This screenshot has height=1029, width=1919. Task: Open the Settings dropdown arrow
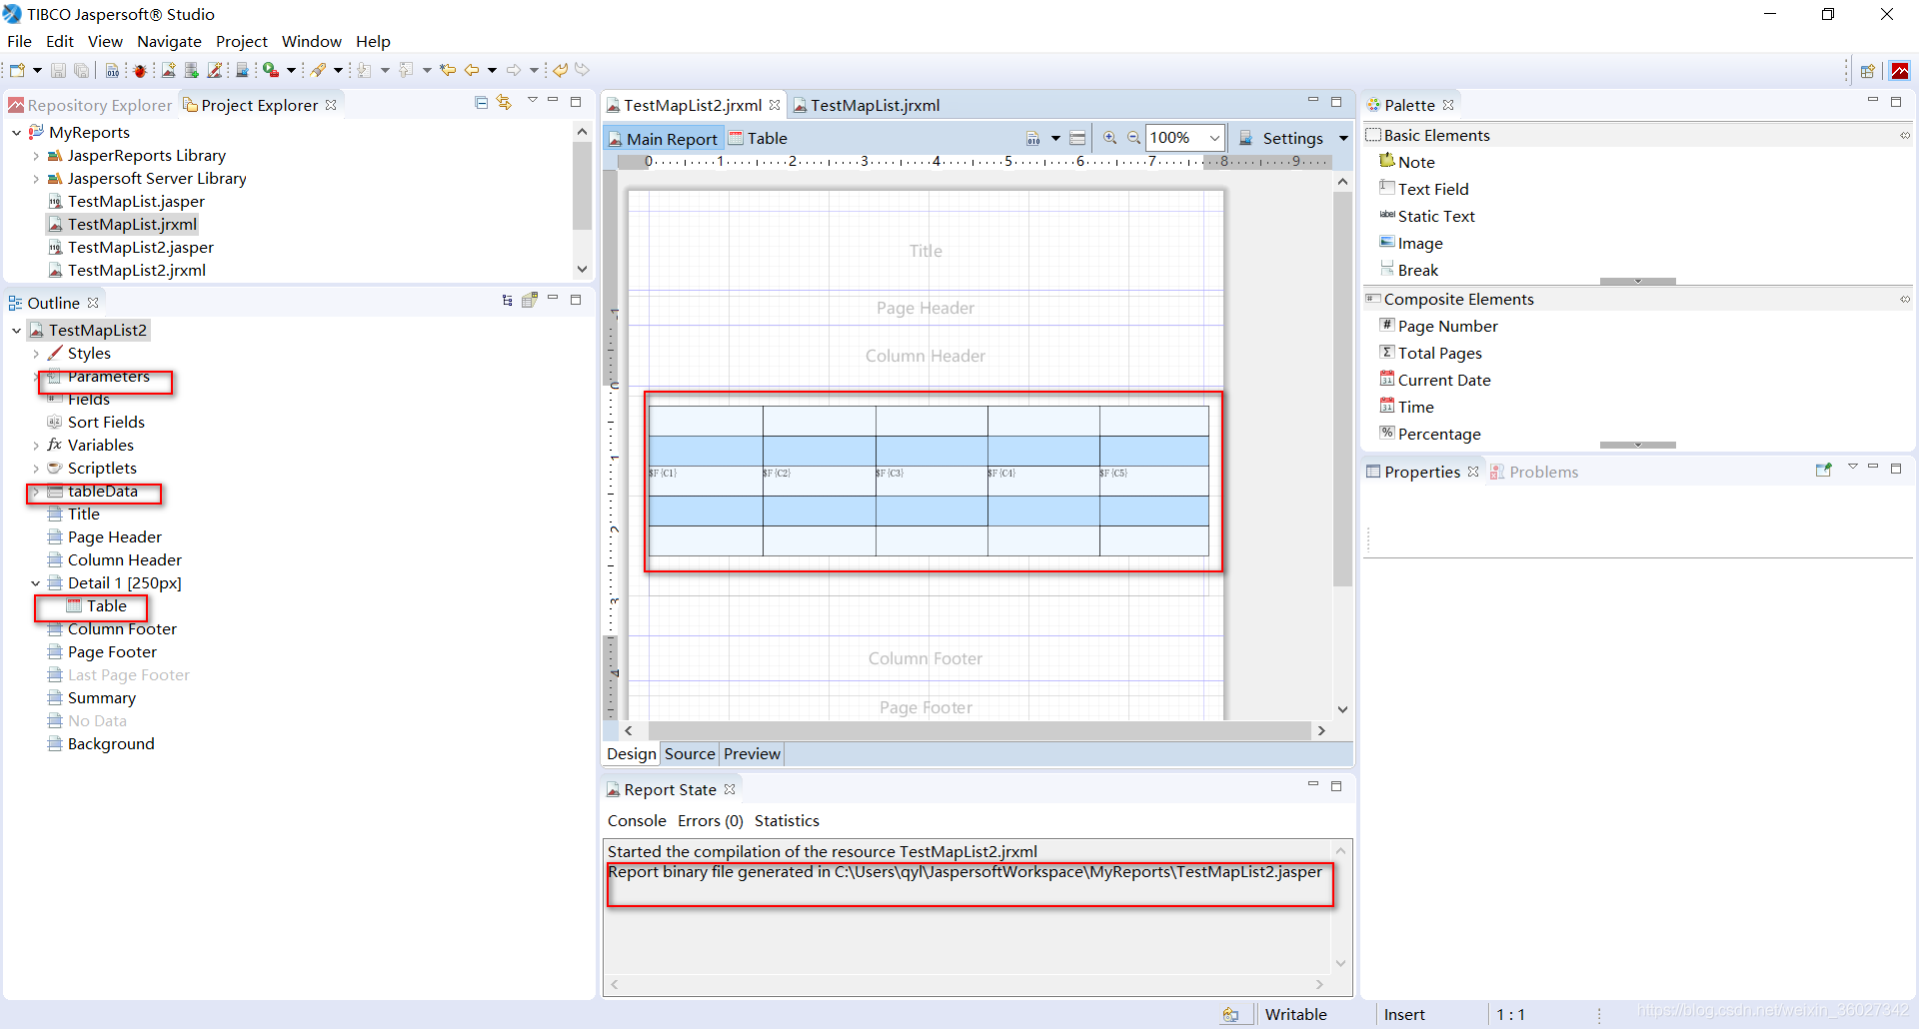tap(1343, 138)
